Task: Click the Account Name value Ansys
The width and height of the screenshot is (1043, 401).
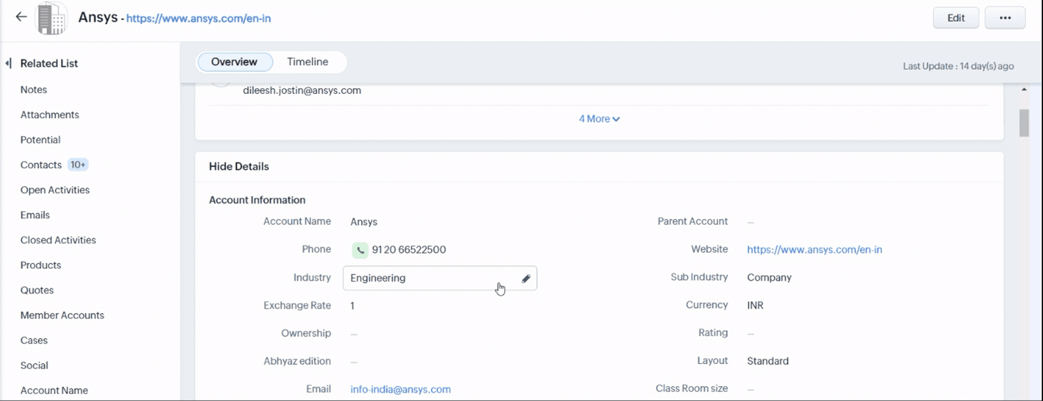Action: tap(364, 222)
